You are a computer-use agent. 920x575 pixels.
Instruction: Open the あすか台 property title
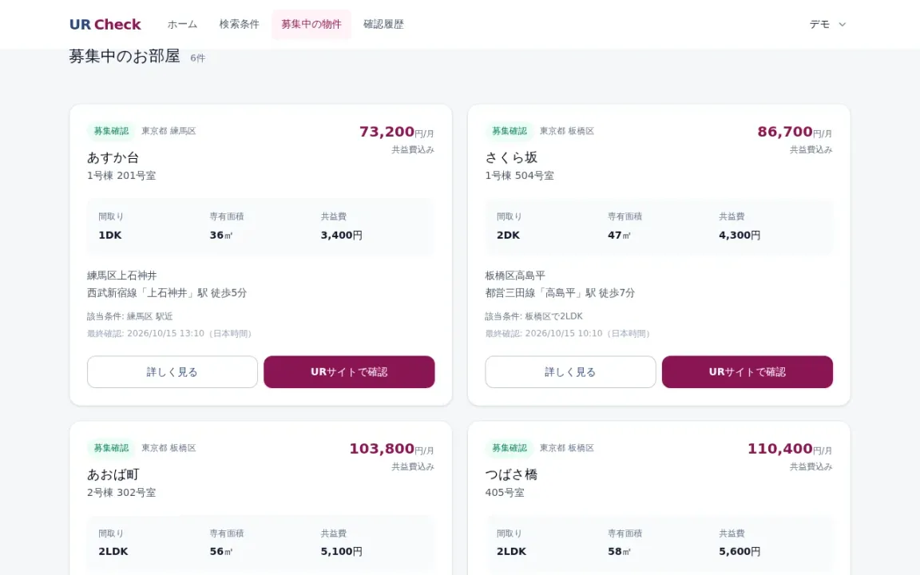click(x=113, y=157)
